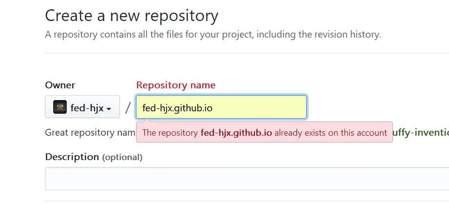The width and height of the screenshot is (449, 205).
Task: Click bold fed-hjx.github.io in error message
Action: pyautogui.click(x=236, y=133)
